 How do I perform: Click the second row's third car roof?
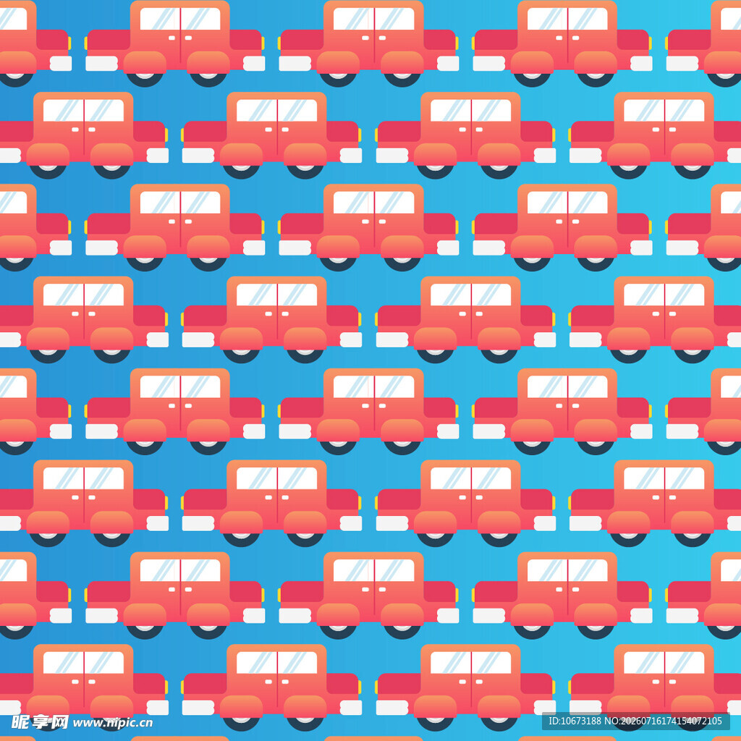click(470, 96)
